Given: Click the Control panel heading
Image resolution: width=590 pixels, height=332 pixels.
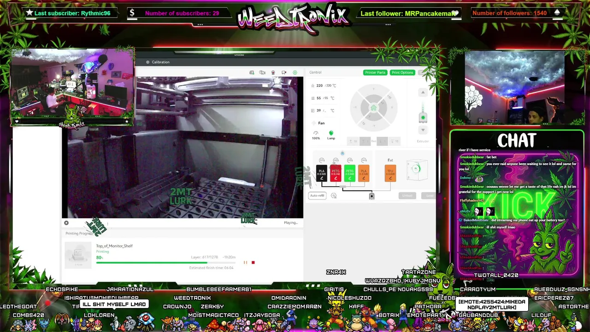Looking at the screenshot, I should 315,72.
